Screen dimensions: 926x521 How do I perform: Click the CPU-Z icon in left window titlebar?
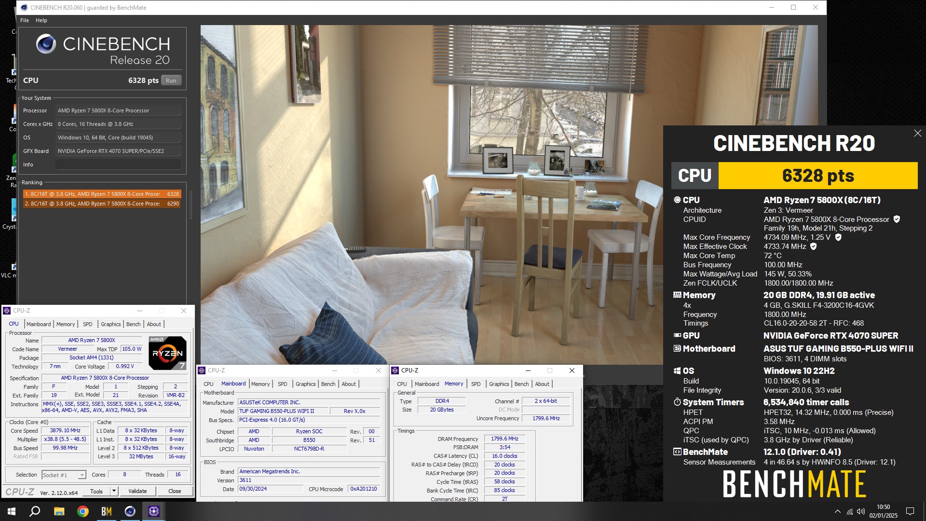coord(7,311)
